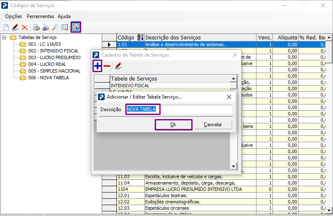
Task: Collapse the Tabelas de Serviço tree node
Action: tap(4, 37)
